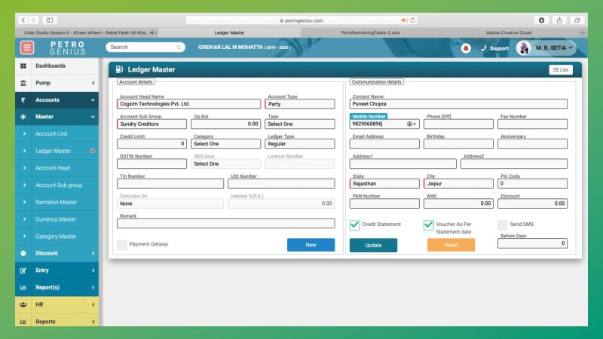Click the Discount sidebar icon

(23, 253)
